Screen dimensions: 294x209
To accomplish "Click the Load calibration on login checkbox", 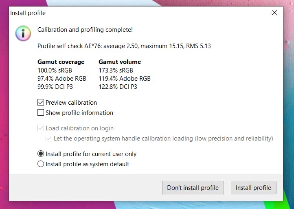I will 41,128.
